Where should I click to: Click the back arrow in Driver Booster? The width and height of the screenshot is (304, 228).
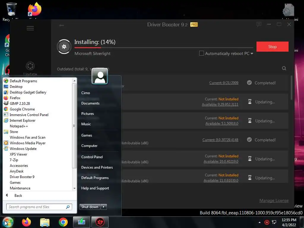click(62, 26)
